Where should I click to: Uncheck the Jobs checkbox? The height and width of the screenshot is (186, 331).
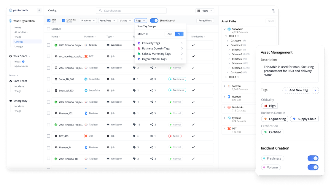pos(49,21)
